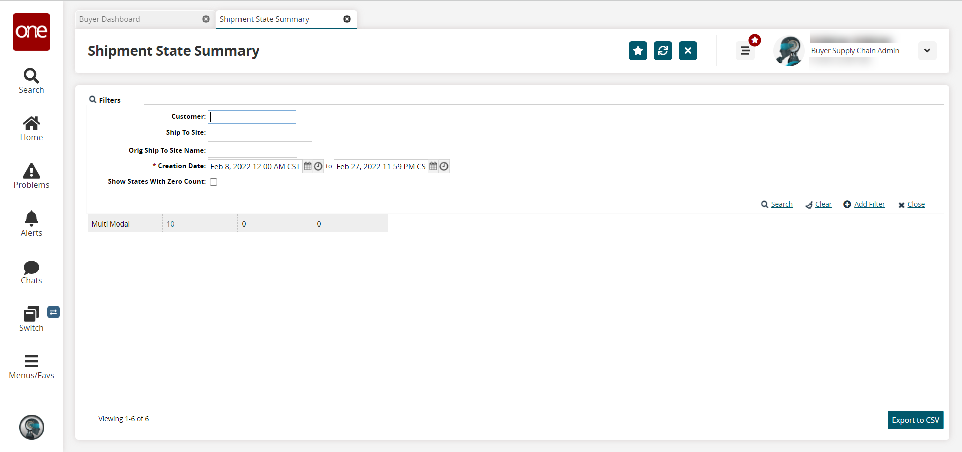962x452 pixels.
Task: Click the blue swap arrows badge
Action: [x=54, y=312]
